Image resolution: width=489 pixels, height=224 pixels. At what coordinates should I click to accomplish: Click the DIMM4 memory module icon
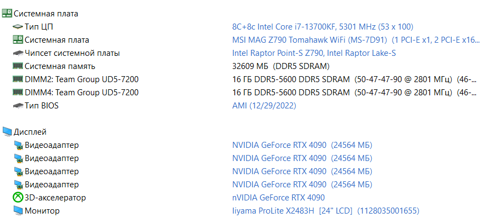point(18,93)
